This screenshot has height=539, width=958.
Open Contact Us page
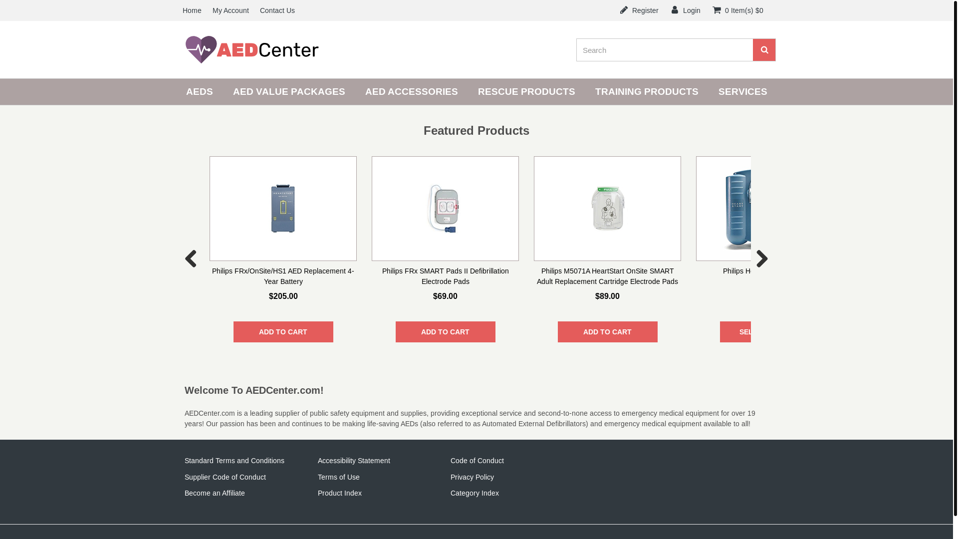(x=277, y=10)
